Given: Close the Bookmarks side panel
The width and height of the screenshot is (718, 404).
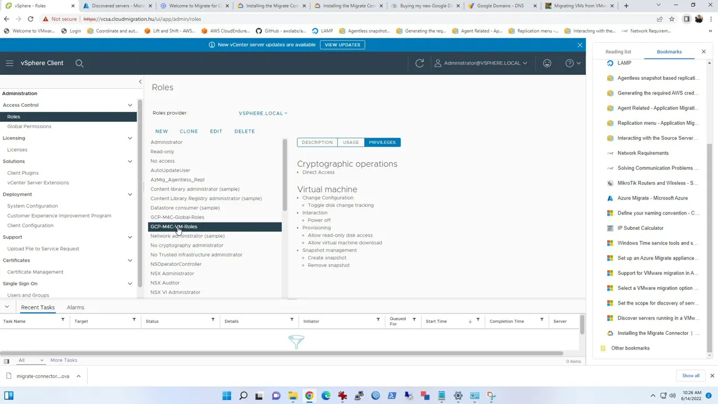Looking at the screenshot, I should (x=703, y=52).
